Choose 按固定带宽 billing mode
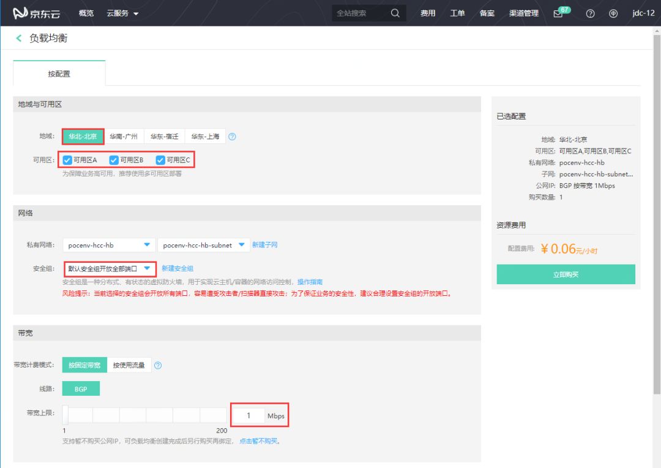661x468 pixels. (84, 365)
